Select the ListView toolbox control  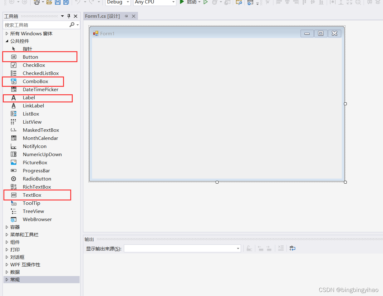pos(41,122)
